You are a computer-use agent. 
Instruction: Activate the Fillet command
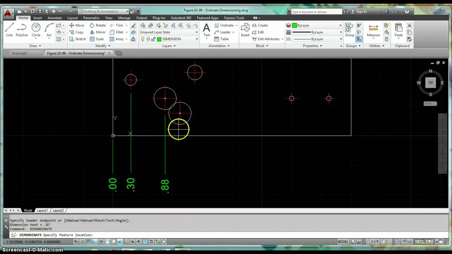(116, 32)
